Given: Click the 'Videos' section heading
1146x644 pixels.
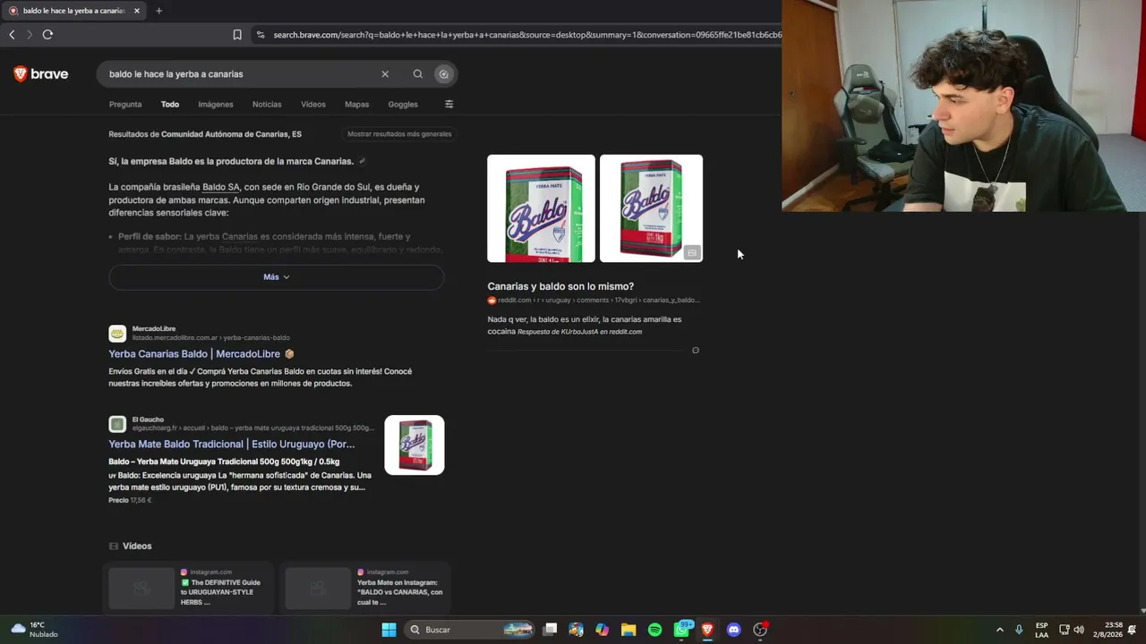Looking at the screenshot, I should (x=137, y=547).
